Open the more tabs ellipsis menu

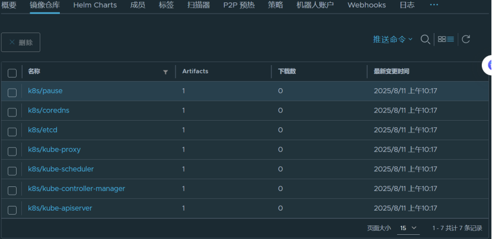click(434, 5)
